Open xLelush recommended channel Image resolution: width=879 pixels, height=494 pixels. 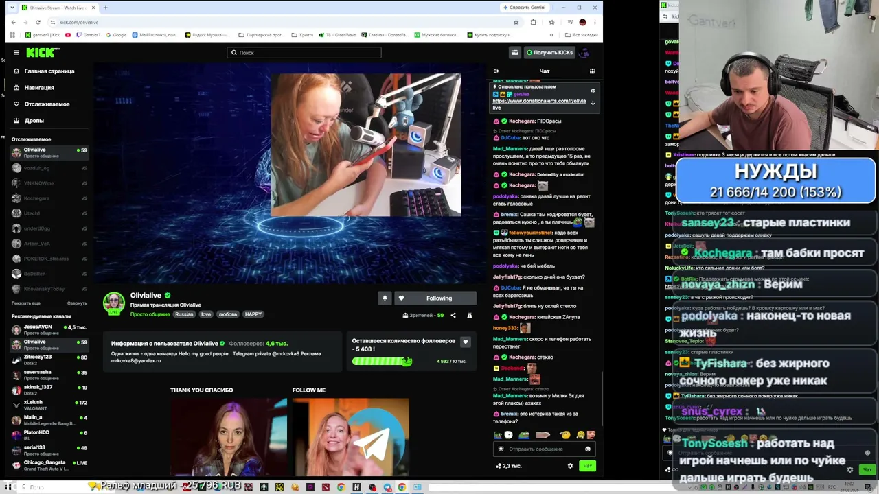tap(49, 405)
